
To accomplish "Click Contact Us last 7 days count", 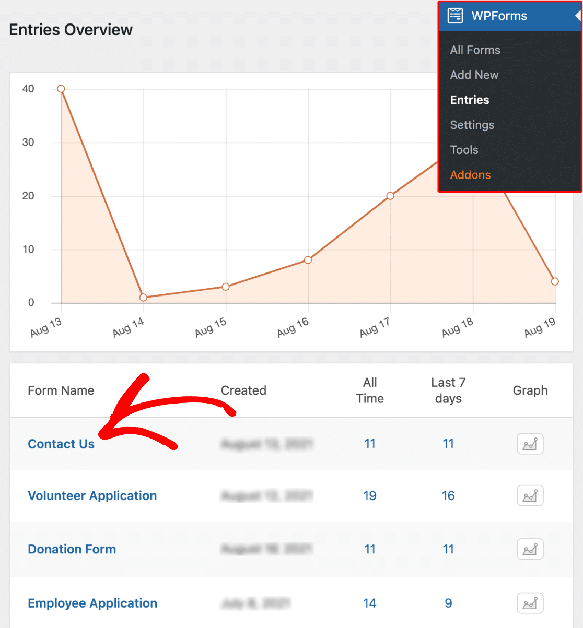I will (448, 444).
